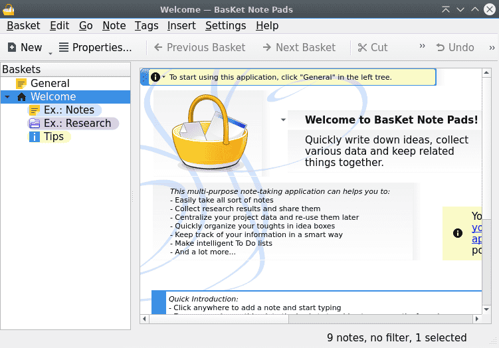Open the Help menu

[x=267, y=25]
